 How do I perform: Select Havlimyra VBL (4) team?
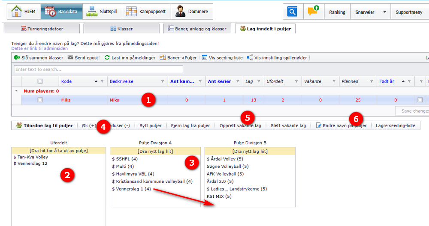[x=133, y=174]
